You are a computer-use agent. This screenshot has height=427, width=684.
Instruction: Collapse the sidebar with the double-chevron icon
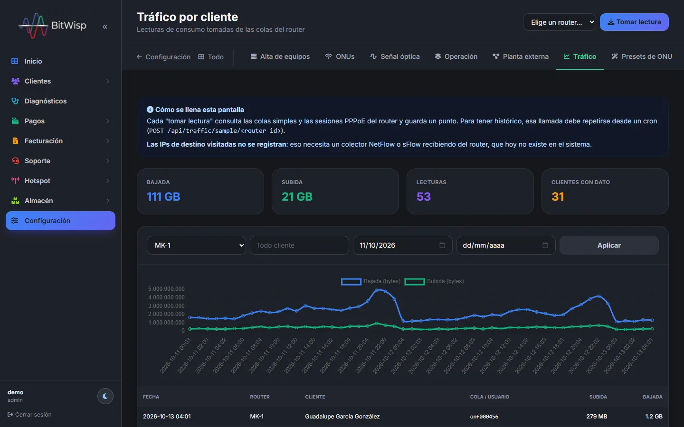[105, 27]
